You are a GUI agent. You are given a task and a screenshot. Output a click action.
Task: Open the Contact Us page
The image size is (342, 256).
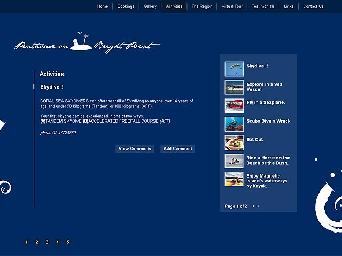tap(313, 7)
